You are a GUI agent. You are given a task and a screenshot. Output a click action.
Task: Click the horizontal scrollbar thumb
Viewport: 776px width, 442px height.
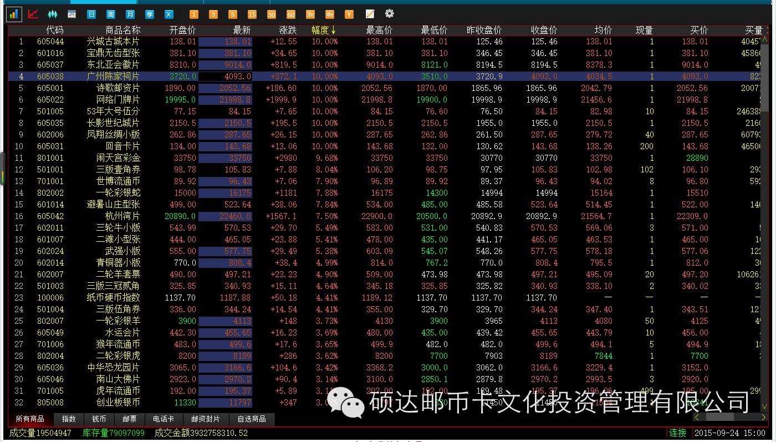point(719,417)
